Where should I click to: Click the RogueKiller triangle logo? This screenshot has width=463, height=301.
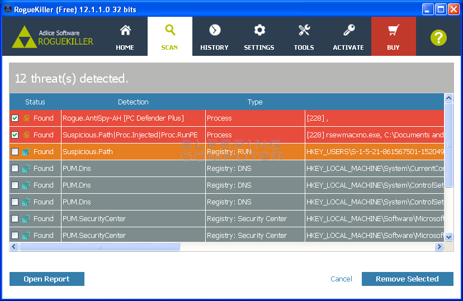point(24,37)
